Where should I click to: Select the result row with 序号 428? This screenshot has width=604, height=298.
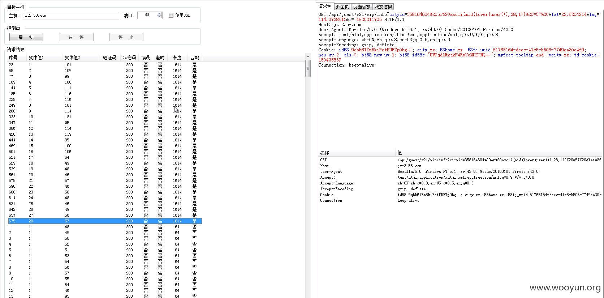tap(105, 134)
